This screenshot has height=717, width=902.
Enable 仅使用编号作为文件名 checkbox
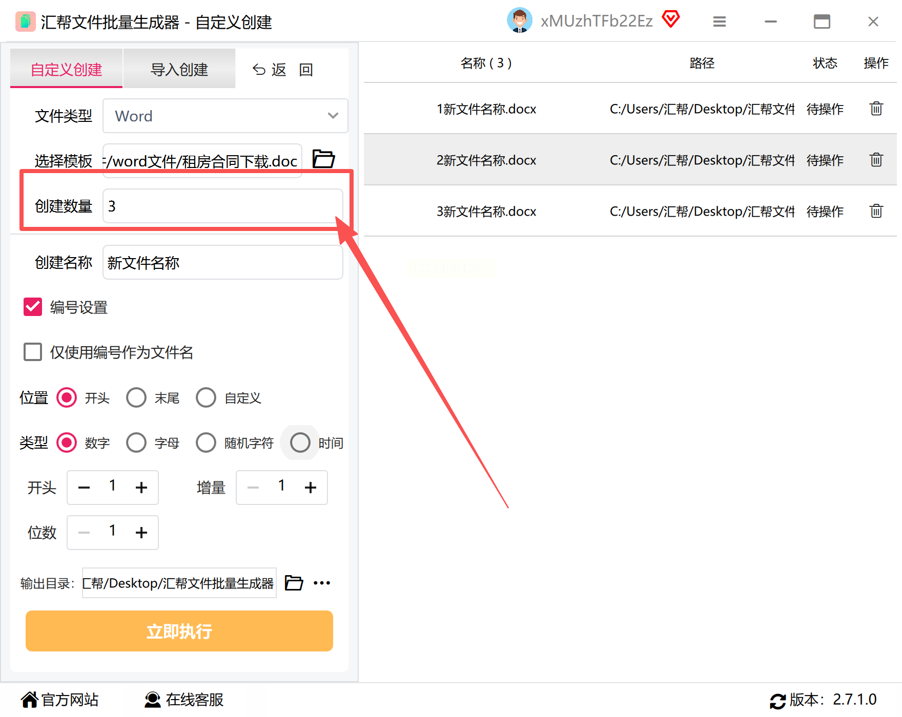tap(33, 352)
